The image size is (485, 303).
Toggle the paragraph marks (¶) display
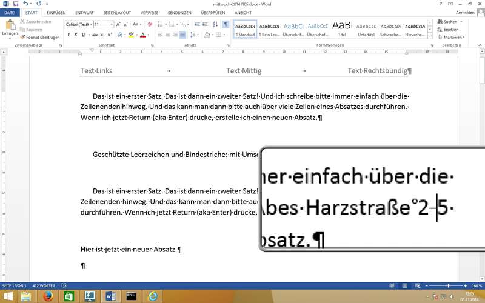tap(225, 24)
